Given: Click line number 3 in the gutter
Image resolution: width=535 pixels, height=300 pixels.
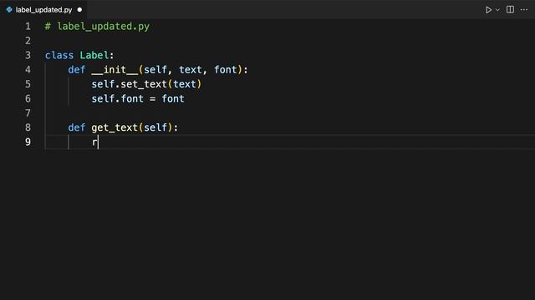Looking at the screenshot, I should (28, 56).
